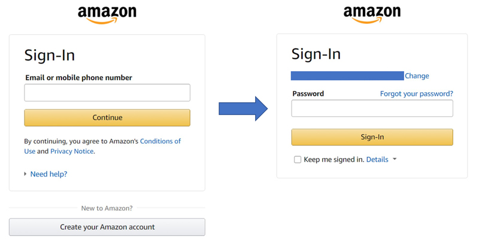
Task: Click the blue arrow between panels
Action: point(244,108)
